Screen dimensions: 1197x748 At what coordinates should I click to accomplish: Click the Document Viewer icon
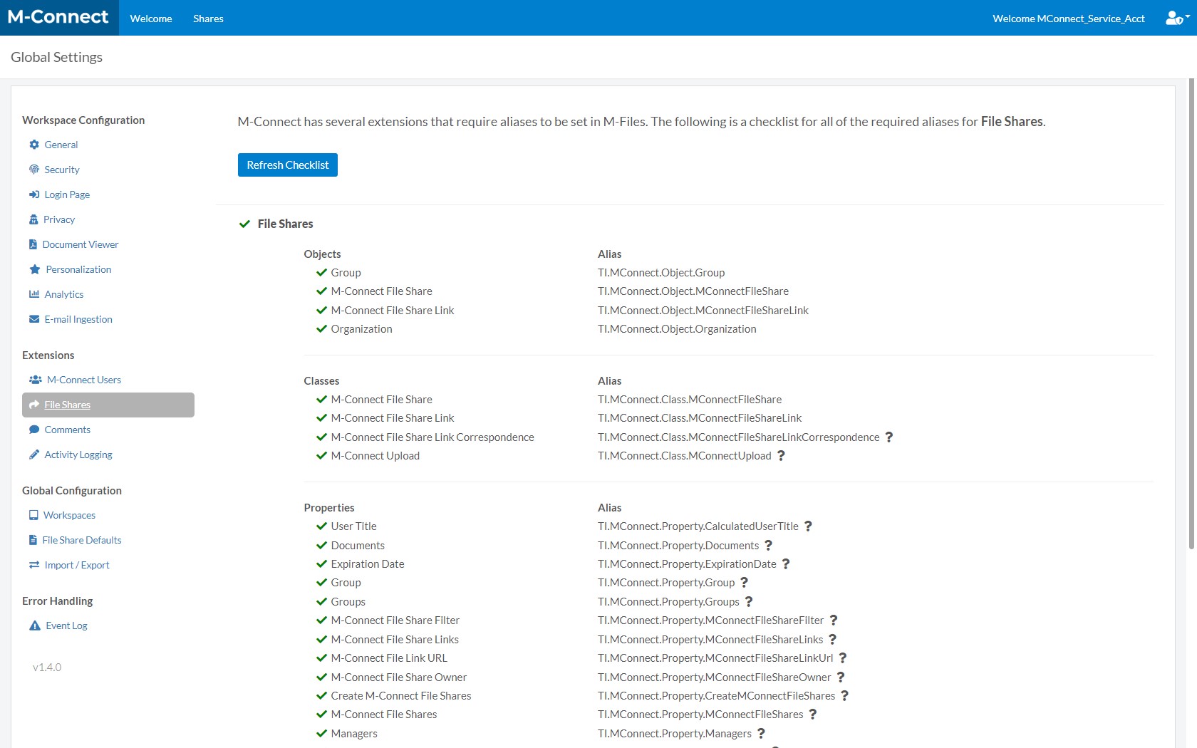click(33, 244)
